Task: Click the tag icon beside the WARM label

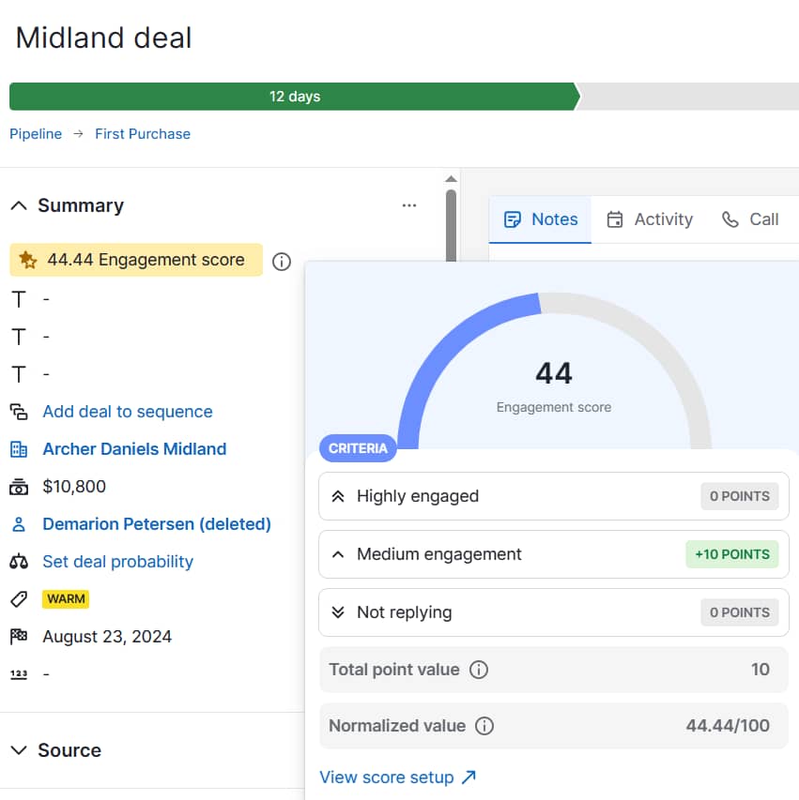Action: point(20,599)
